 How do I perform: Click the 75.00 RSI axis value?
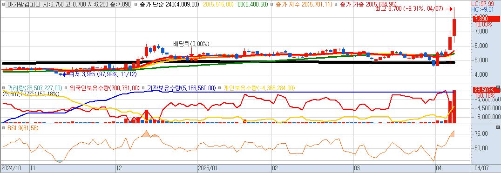(x=481, y=134)
